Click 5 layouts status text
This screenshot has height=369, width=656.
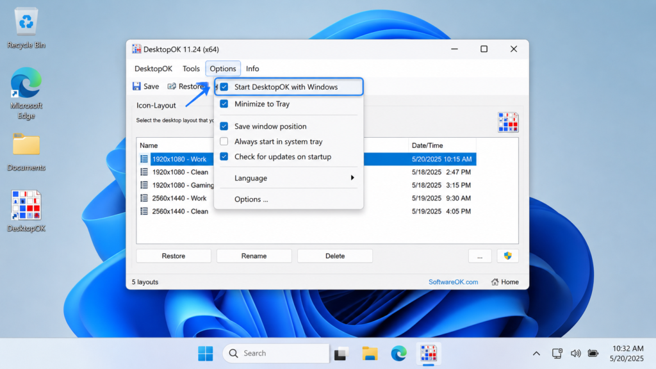point(145,282)
